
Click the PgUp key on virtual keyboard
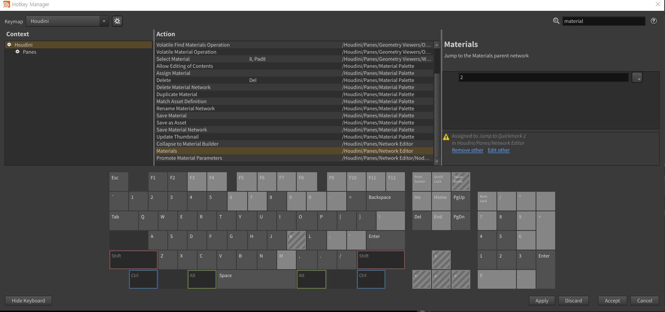pyautogui.click(x=461, y=201)
